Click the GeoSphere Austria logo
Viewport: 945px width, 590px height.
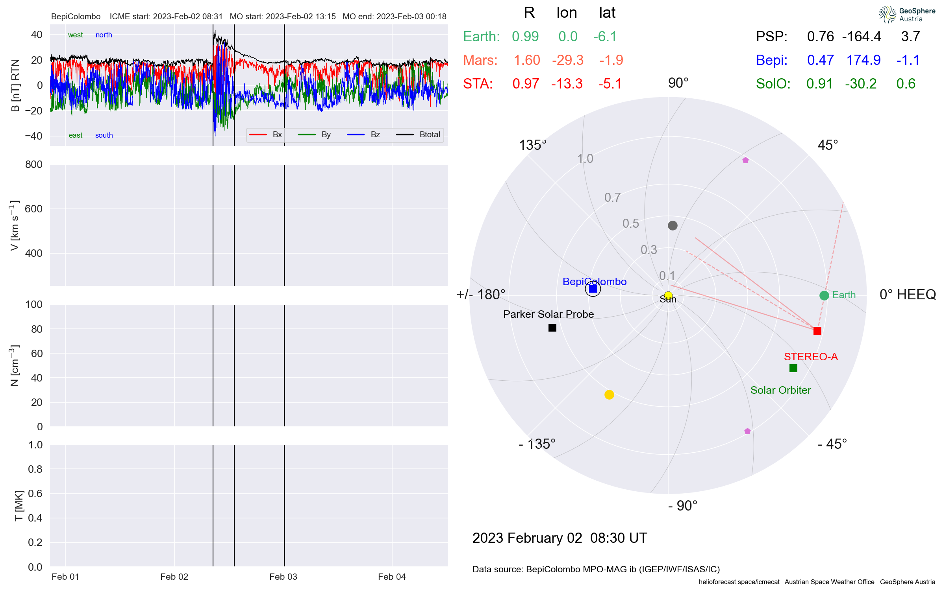pyautogui.click(x=907, y=15)
